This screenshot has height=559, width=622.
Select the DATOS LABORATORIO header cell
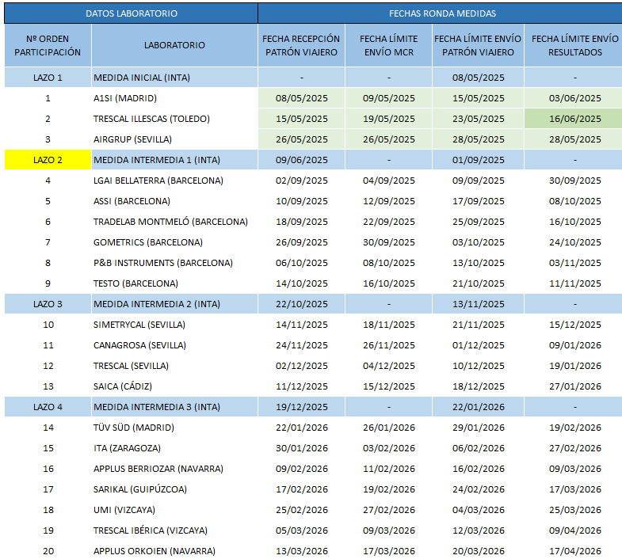pos(132,13)
